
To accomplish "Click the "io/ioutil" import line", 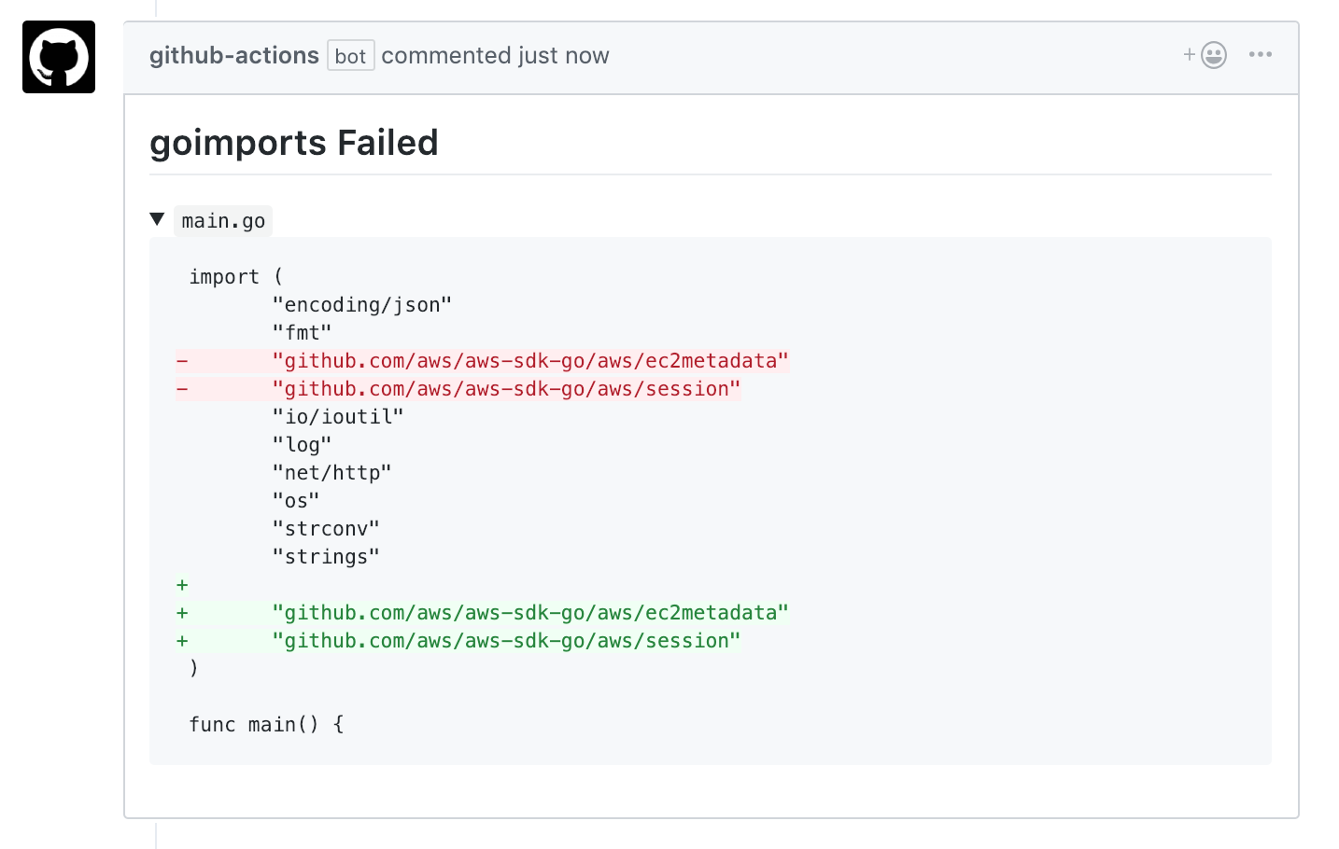I will coord(337,417).
